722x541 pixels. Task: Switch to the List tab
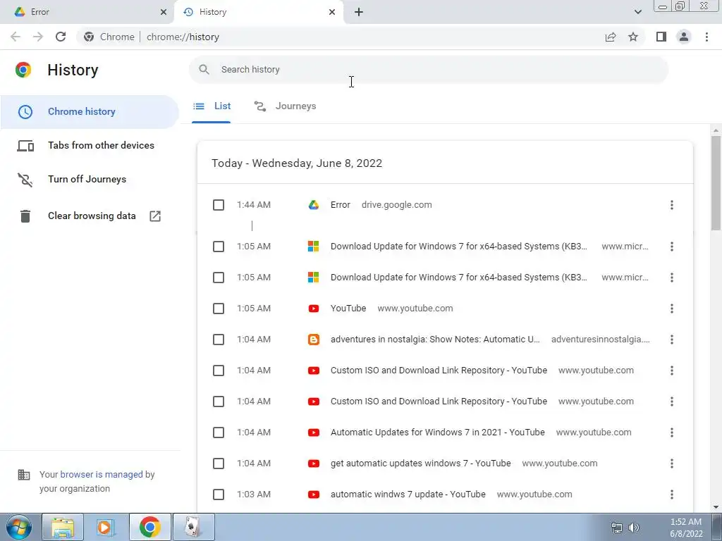[x=212, y=106]
